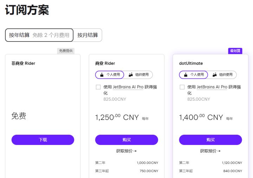Screen dimensions: 253x178
Task: Click the 1,400.00 CNY yearly price
Action: click(x=201, y=117)
